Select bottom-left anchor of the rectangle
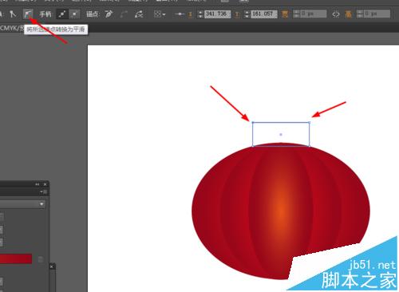Screen dimensions: 399x292 [253, 146]
